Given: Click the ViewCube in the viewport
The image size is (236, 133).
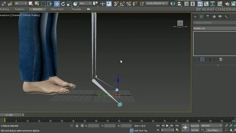Looking at the screenshot, I should 180,24.
